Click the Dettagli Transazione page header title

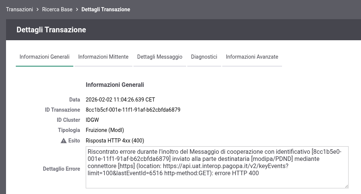[x=51, y=30]
